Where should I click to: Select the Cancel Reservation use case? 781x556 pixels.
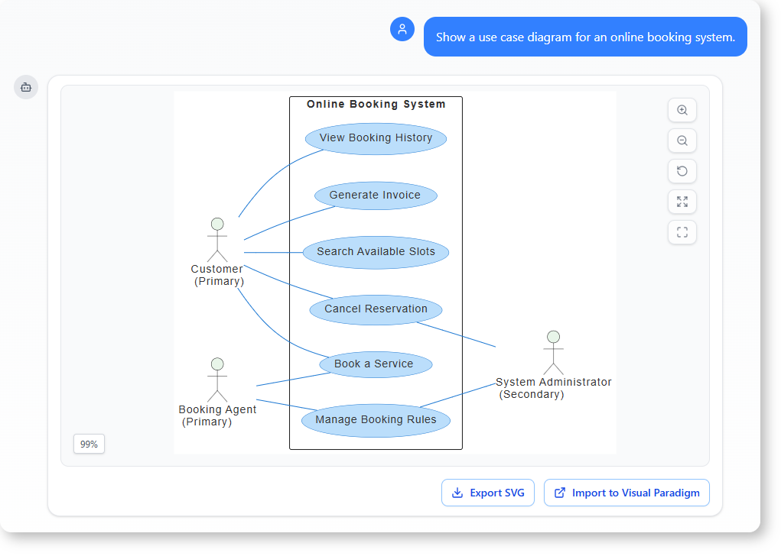coord(376,309)
